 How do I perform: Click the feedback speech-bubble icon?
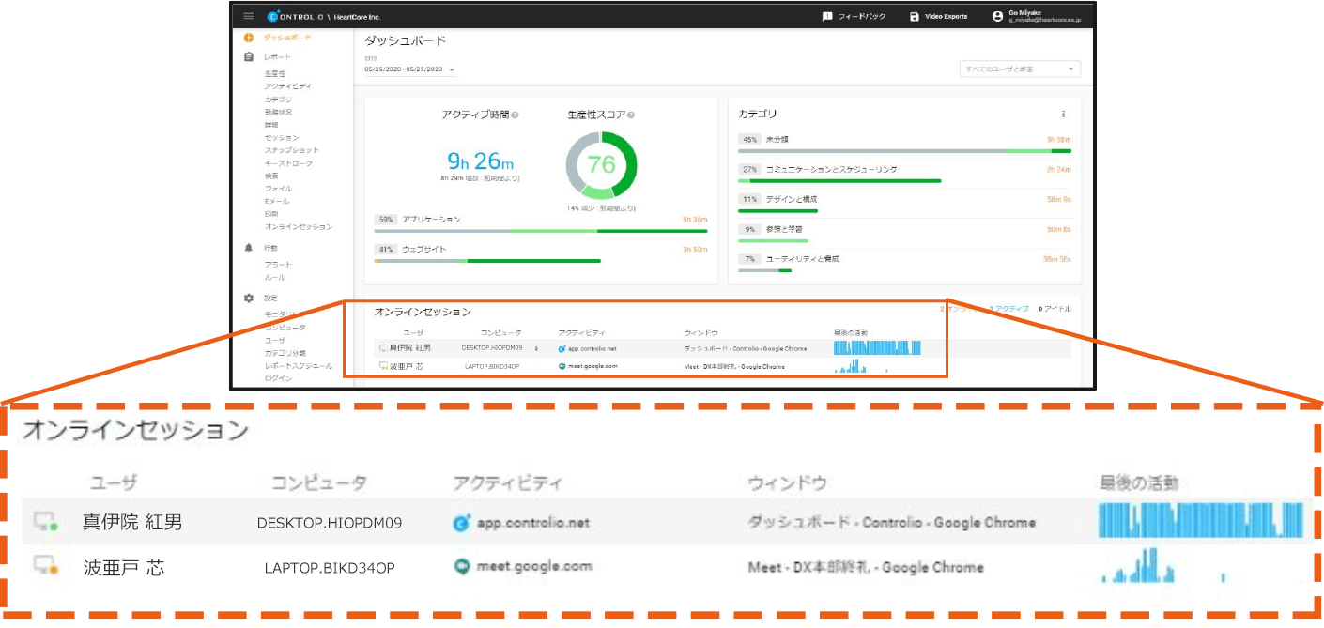(827, 16)
